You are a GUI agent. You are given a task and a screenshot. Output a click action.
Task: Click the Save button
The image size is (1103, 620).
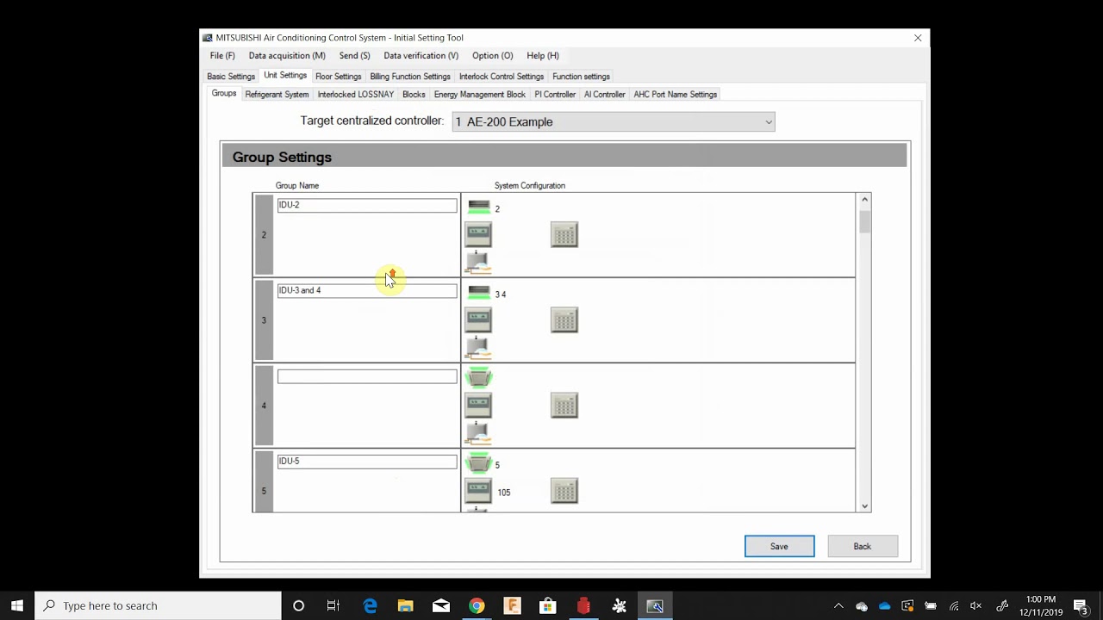[779, 546]
